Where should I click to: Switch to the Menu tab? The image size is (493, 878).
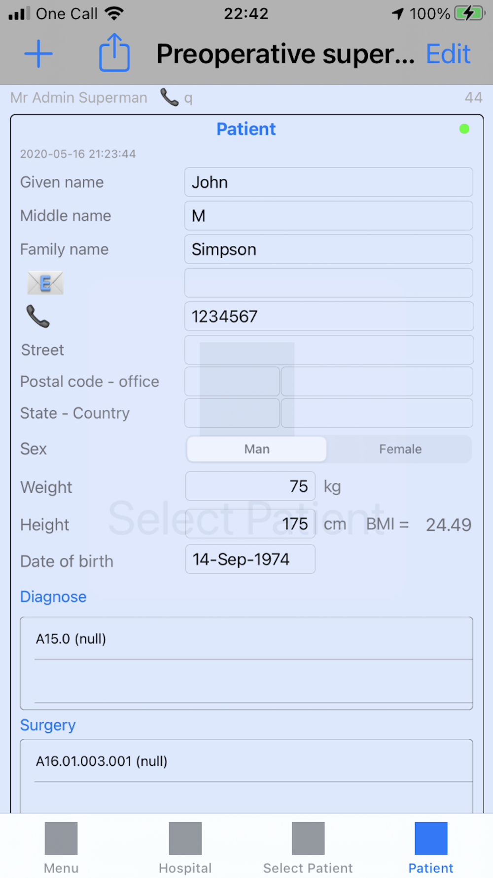coord(61,847)
